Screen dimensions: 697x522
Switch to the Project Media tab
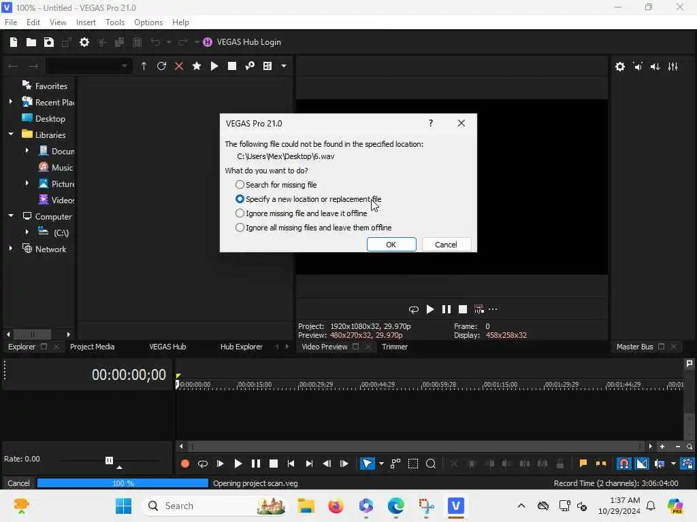click(x=93, y=347)
